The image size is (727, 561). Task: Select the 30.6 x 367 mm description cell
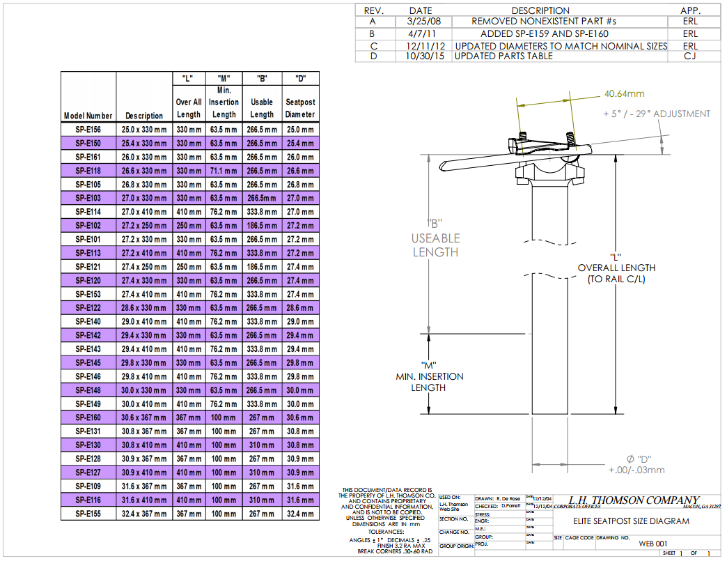pos(144,417)
